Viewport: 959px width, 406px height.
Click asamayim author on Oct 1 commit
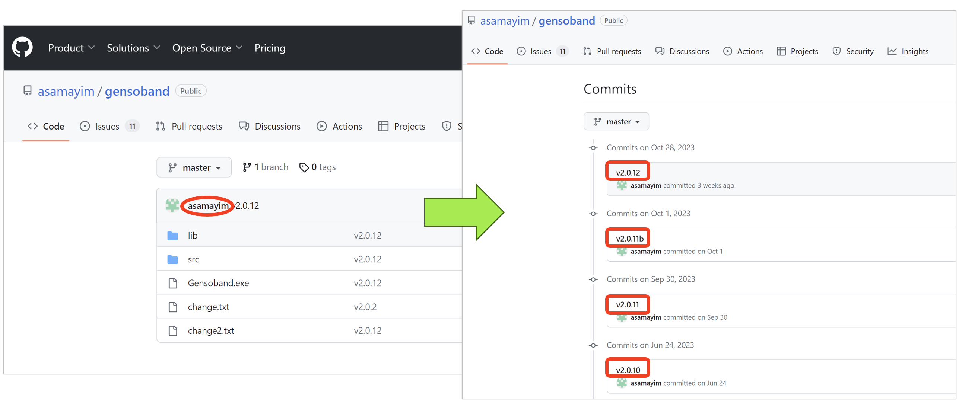click(646, 252)
